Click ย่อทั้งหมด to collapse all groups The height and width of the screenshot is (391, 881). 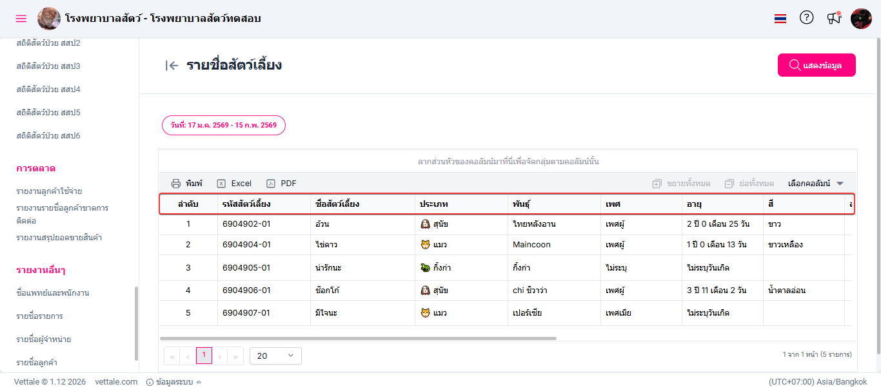click(x=749, y=184)
